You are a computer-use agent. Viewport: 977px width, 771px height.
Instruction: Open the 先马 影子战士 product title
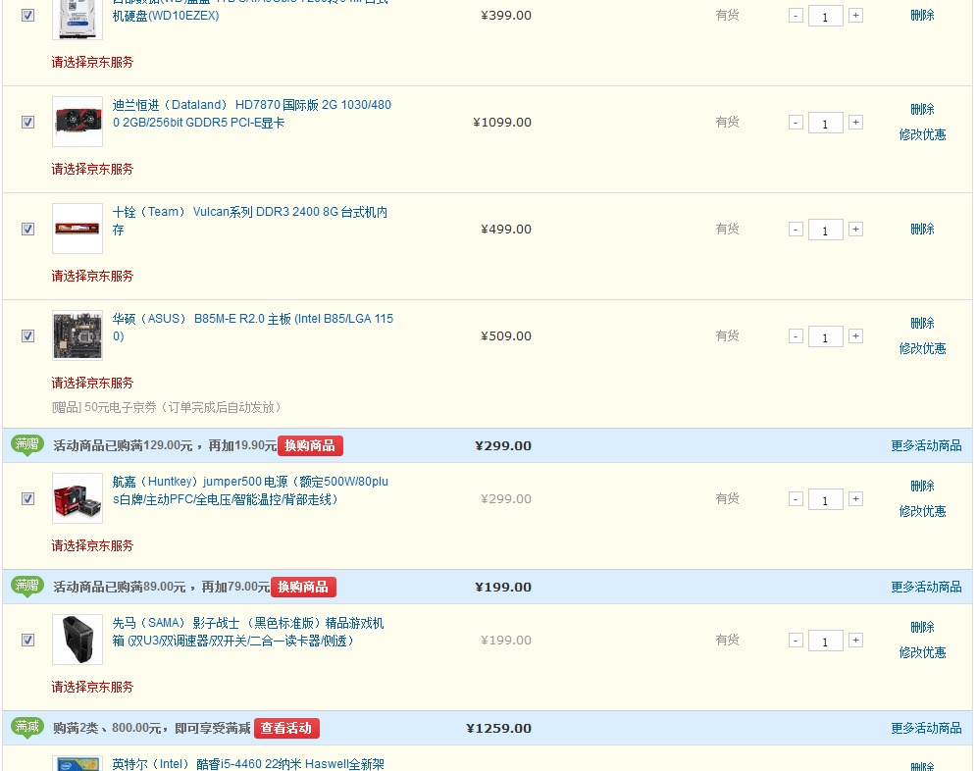point(248,632)
